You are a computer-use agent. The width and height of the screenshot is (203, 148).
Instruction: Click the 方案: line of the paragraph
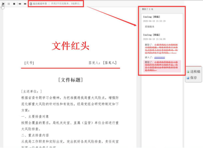[x=26, y=111]
